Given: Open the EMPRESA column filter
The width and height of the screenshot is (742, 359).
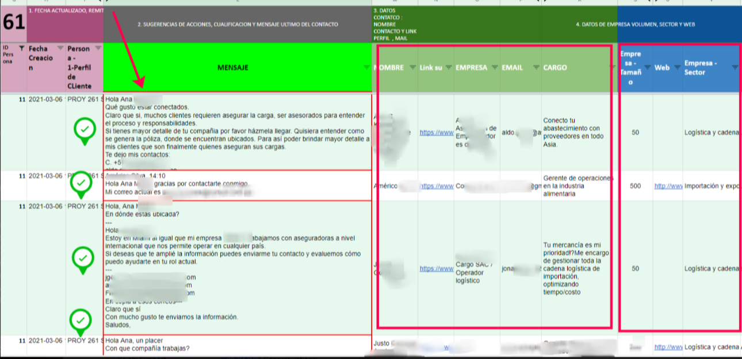Looking at the screenshot, I should 495,67.
